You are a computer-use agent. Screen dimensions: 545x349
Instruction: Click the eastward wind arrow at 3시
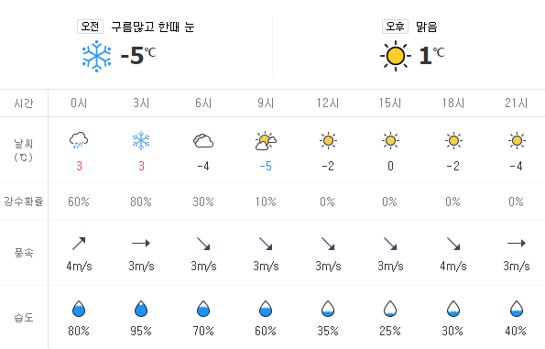[141, 243]
